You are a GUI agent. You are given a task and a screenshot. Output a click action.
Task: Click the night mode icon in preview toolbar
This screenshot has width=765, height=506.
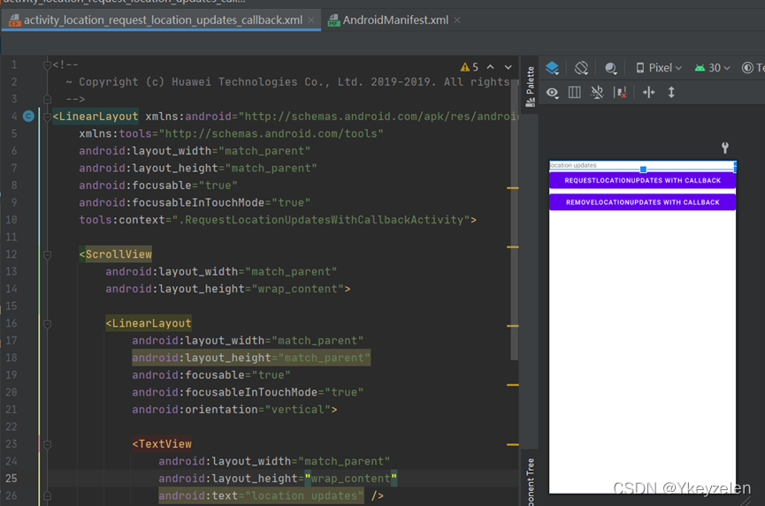coord(611,68)
